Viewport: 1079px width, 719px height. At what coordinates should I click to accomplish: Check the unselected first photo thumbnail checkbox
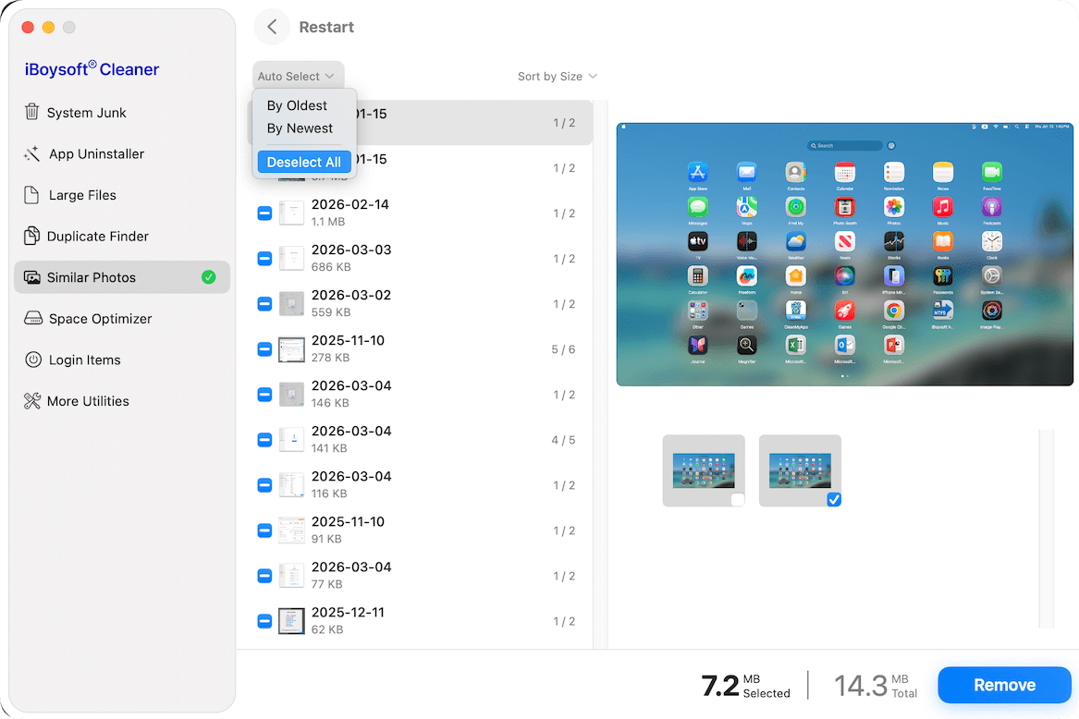pyautogui.click(x=737, y=499)
